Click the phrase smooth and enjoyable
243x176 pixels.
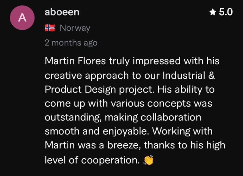96,131
